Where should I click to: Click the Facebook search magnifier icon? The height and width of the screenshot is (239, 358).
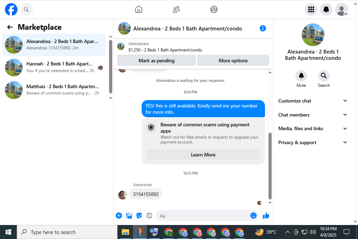click(x=26, y=9)
